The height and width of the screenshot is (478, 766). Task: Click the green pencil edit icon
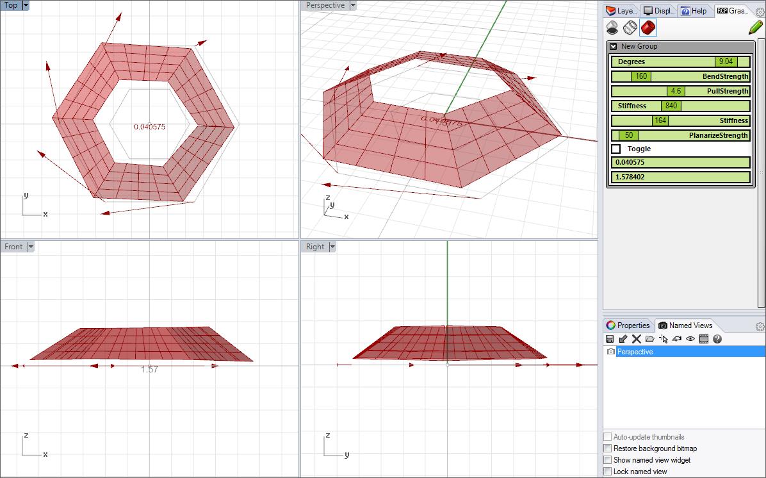(755, 28)
